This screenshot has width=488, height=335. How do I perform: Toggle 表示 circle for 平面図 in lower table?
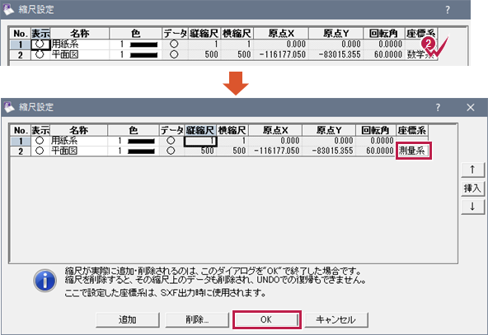point(40,151)
